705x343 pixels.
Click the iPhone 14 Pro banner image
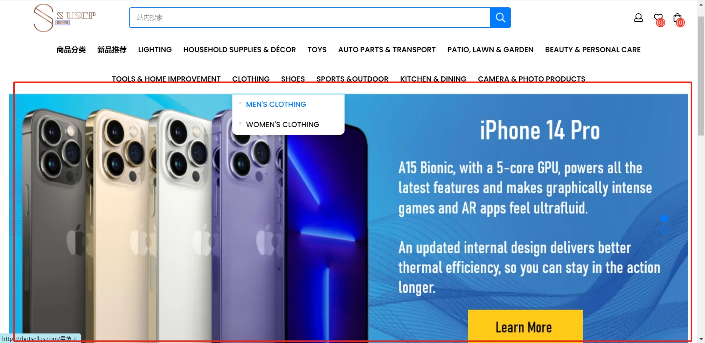348,218
